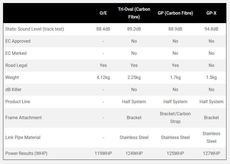Screen dimensions: 230x164
Task: Select the dB Killer row label
Action: click(x=13, y=89)
